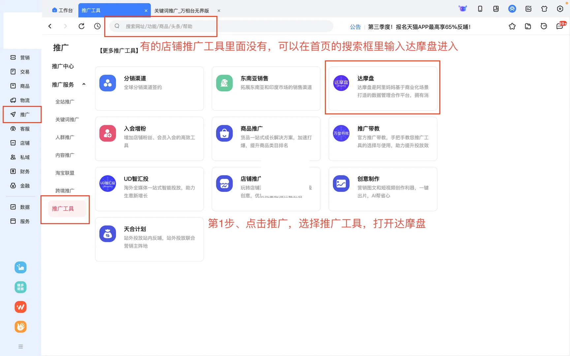Click the AI robot assistant icon
Image resolution: width=570 pixels, height=356 pixels.
coord(462,9)
